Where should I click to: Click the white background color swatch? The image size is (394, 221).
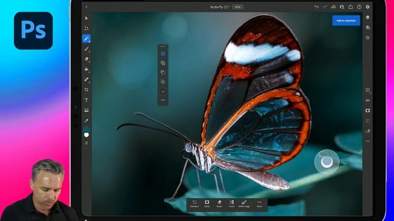[x=86, y=135]
